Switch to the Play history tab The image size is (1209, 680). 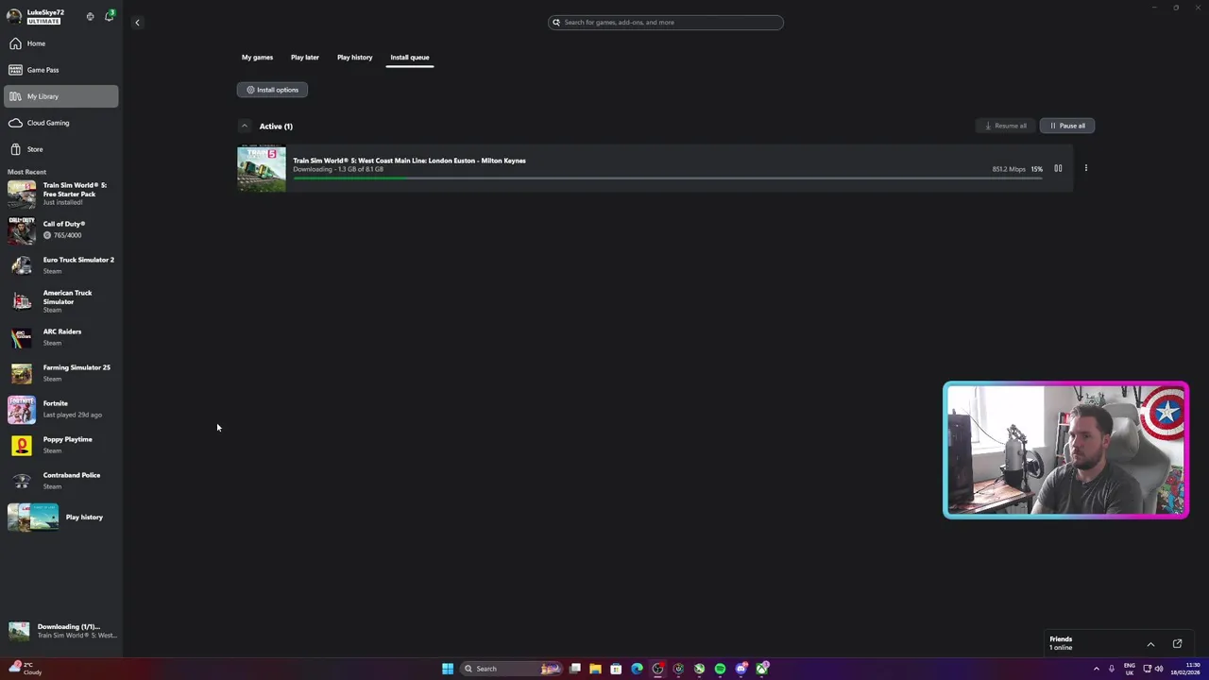click(x=355, y=58)
